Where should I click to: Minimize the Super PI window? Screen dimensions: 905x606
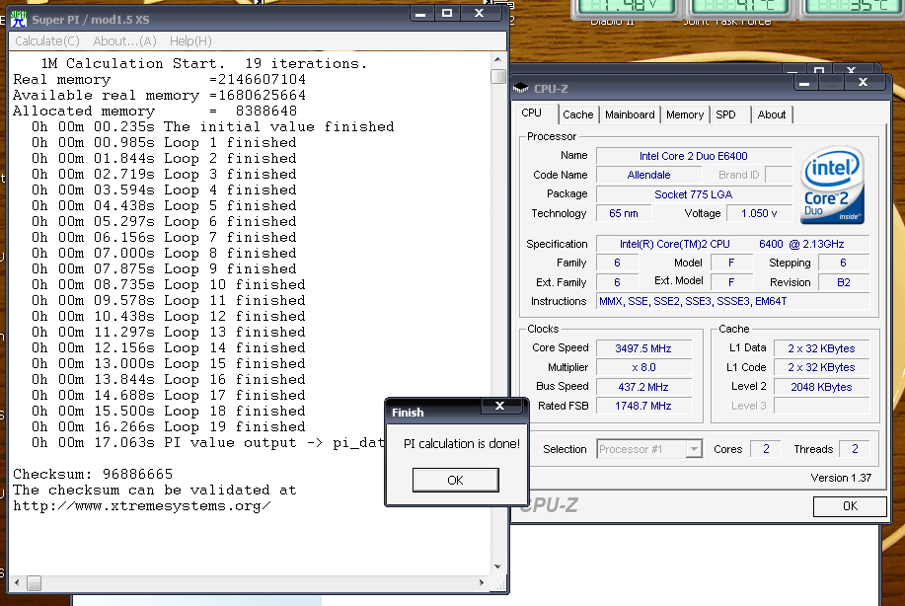420,13
